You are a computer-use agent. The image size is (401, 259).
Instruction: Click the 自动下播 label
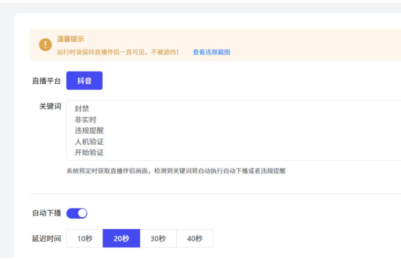point(47,213)
